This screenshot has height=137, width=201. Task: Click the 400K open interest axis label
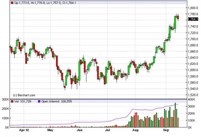(191, 100)
